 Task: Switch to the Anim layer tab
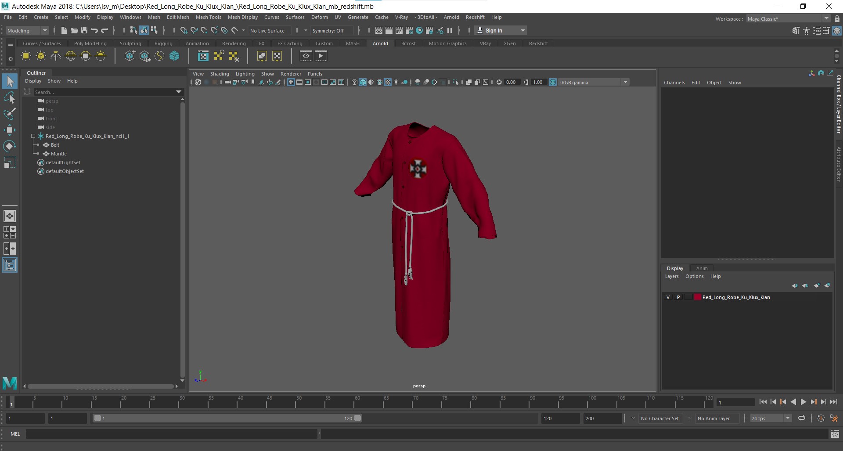[x=702, y=268]
